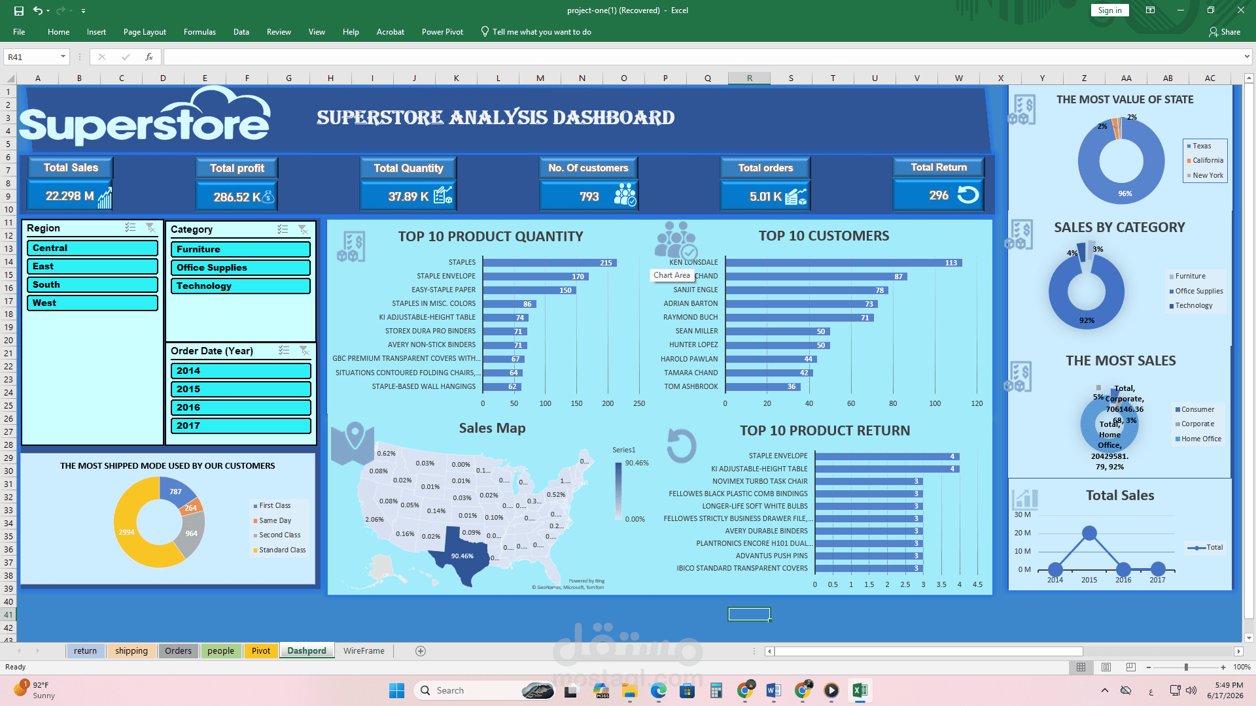Screen dimensions: 1256x706
Task: Expand the formula bar chevron
Action: click(1247, 57)
